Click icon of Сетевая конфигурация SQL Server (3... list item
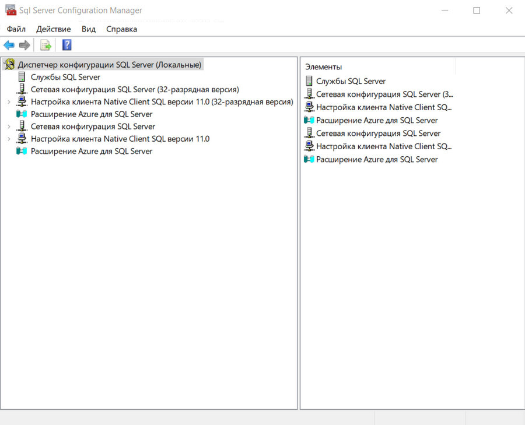This screenshot has width=525, height=425. tap(309, 94)
